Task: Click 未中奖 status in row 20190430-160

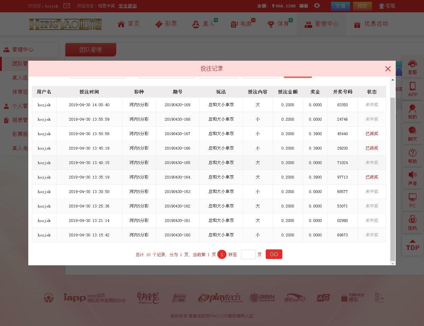Action: tap(372, 235)
